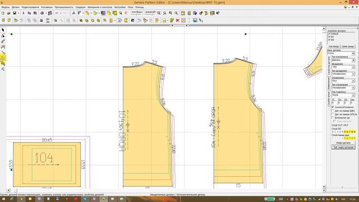
Task: Open the Измерения и контроль menu
Action: pyautogui.click(x=100, y=7)
